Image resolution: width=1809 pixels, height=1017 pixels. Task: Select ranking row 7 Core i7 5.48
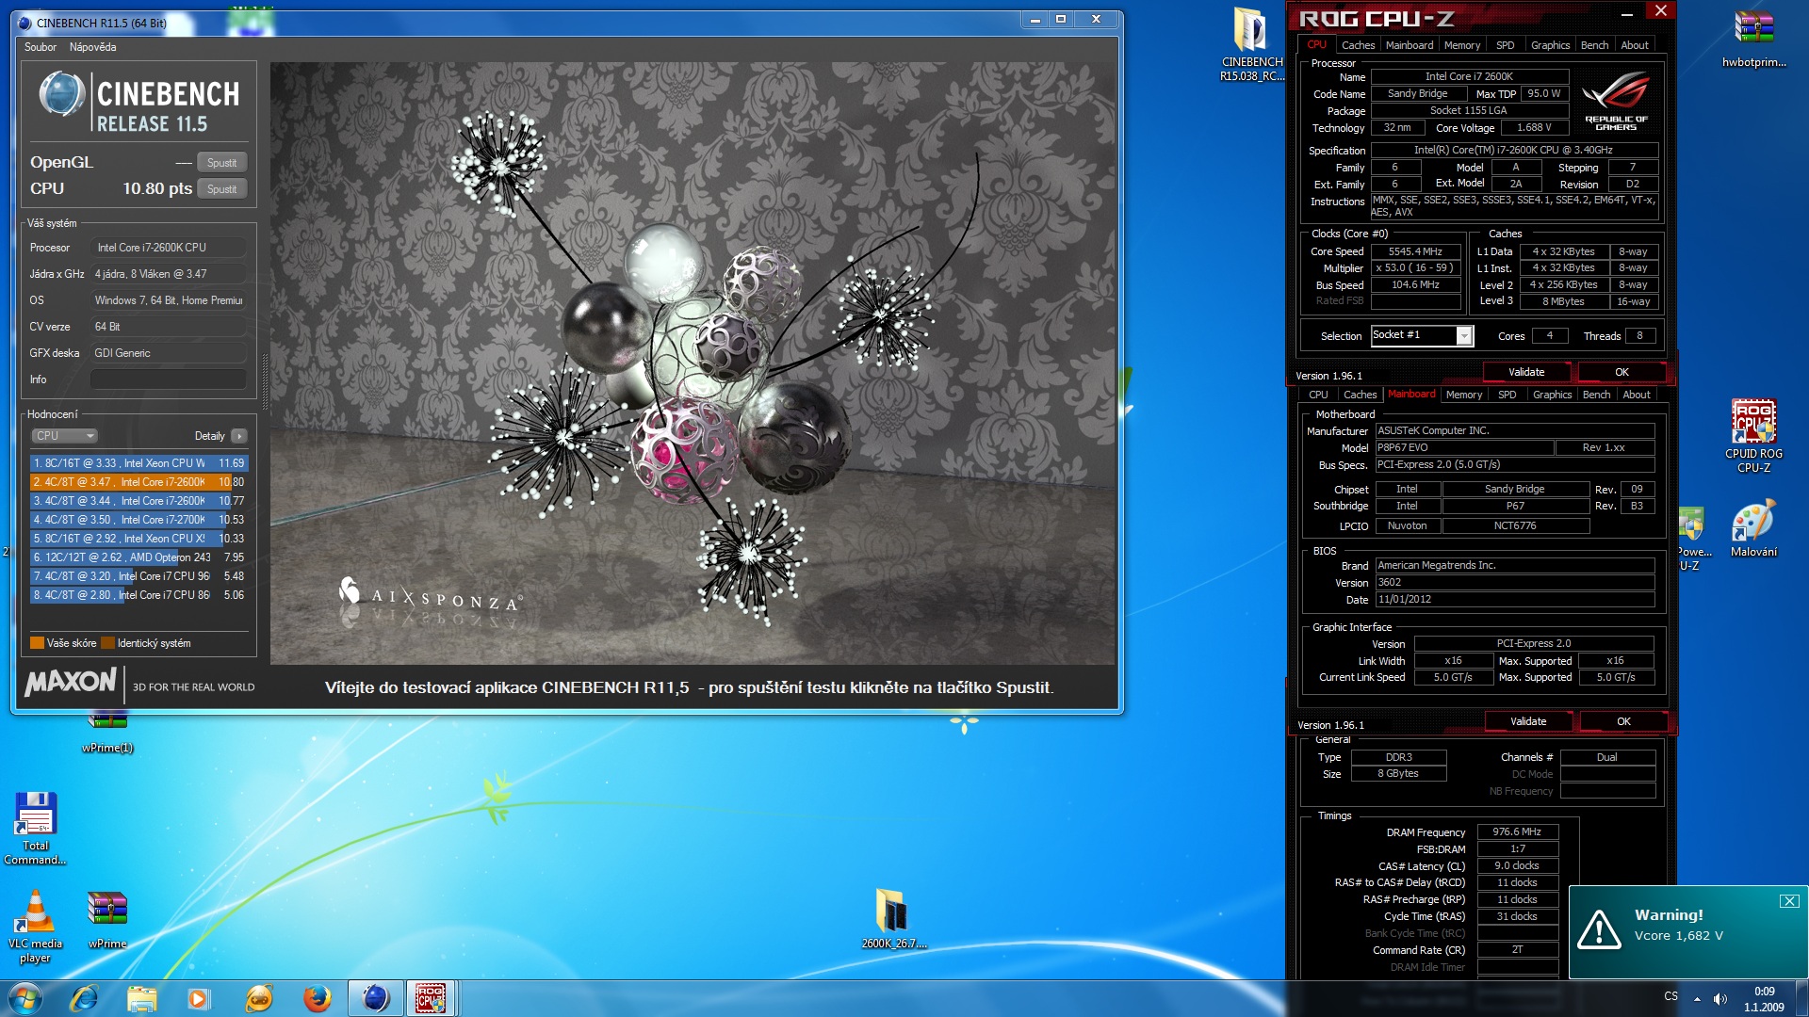[139, 576]
